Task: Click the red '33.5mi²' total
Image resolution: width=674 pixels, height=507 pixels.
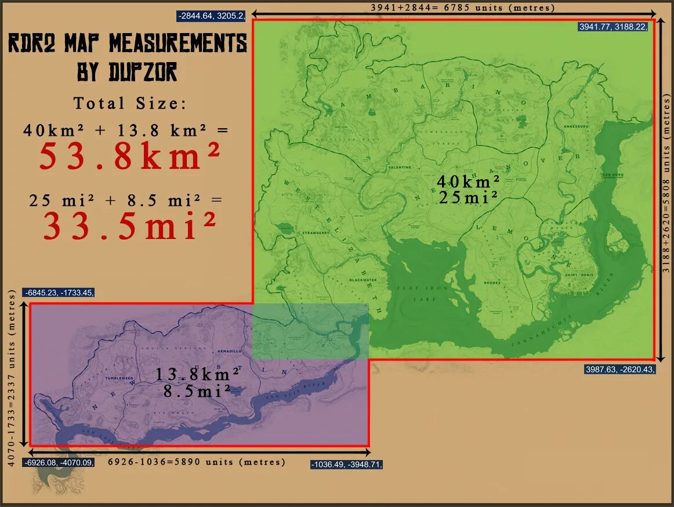Action: click(129, 226)
